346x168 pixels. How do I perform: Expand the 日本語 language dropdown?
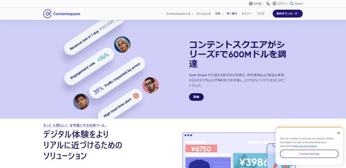[x=259, y=3]
